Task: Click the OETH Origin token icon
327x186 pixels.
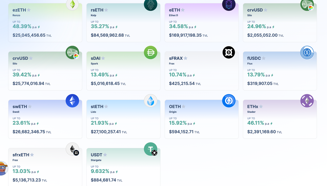Action: (x=229, y=101)
